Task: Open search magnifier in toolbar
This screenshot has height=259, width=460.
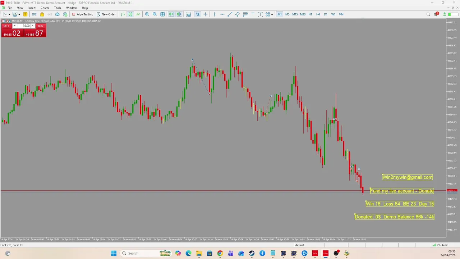Action: (x=428, y=14)
